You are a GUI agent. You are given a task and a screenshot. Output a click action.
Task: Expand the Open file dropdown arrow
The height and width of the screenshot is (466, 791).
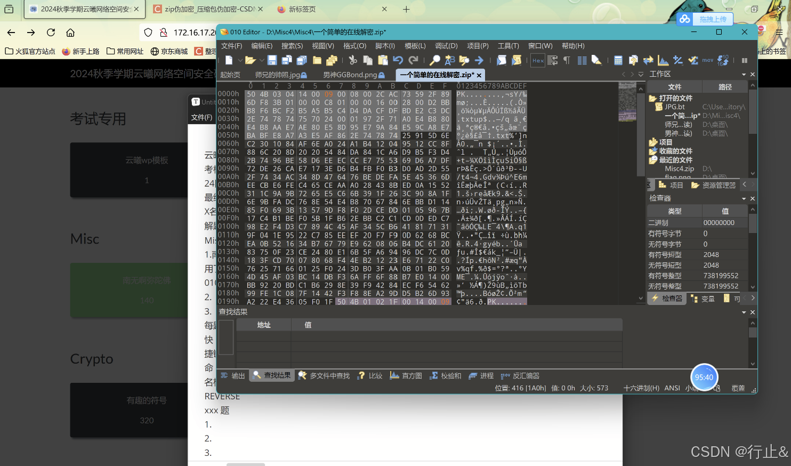pos(261,60)
